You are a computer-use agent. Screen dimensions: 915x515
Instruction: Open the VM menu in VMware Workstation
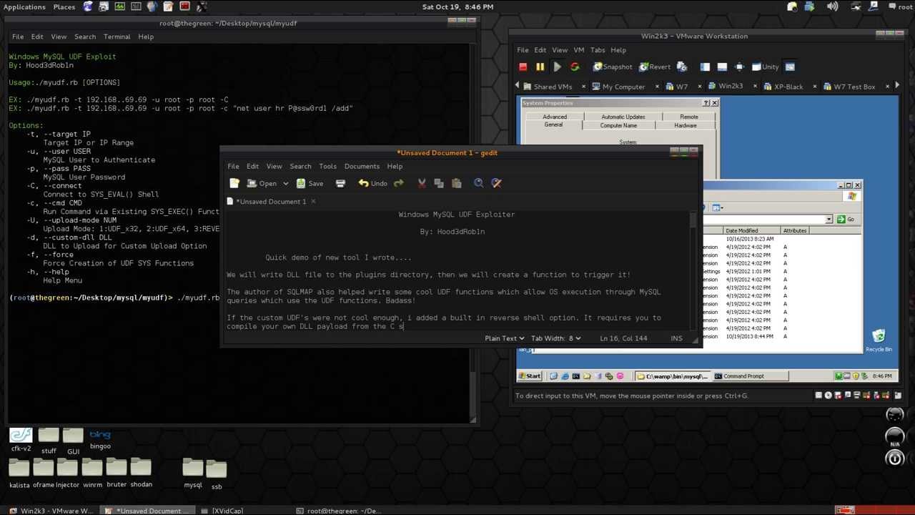(x=579, y=50)
